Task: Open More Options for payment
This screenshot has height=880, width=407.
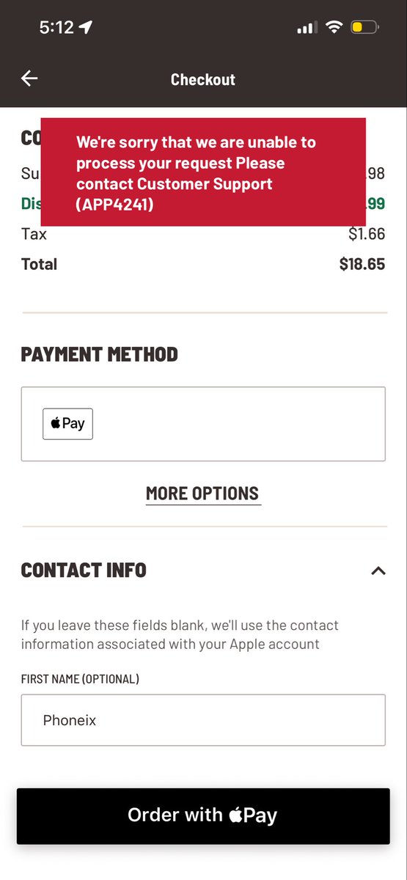Action: click(x=202, y=494)
